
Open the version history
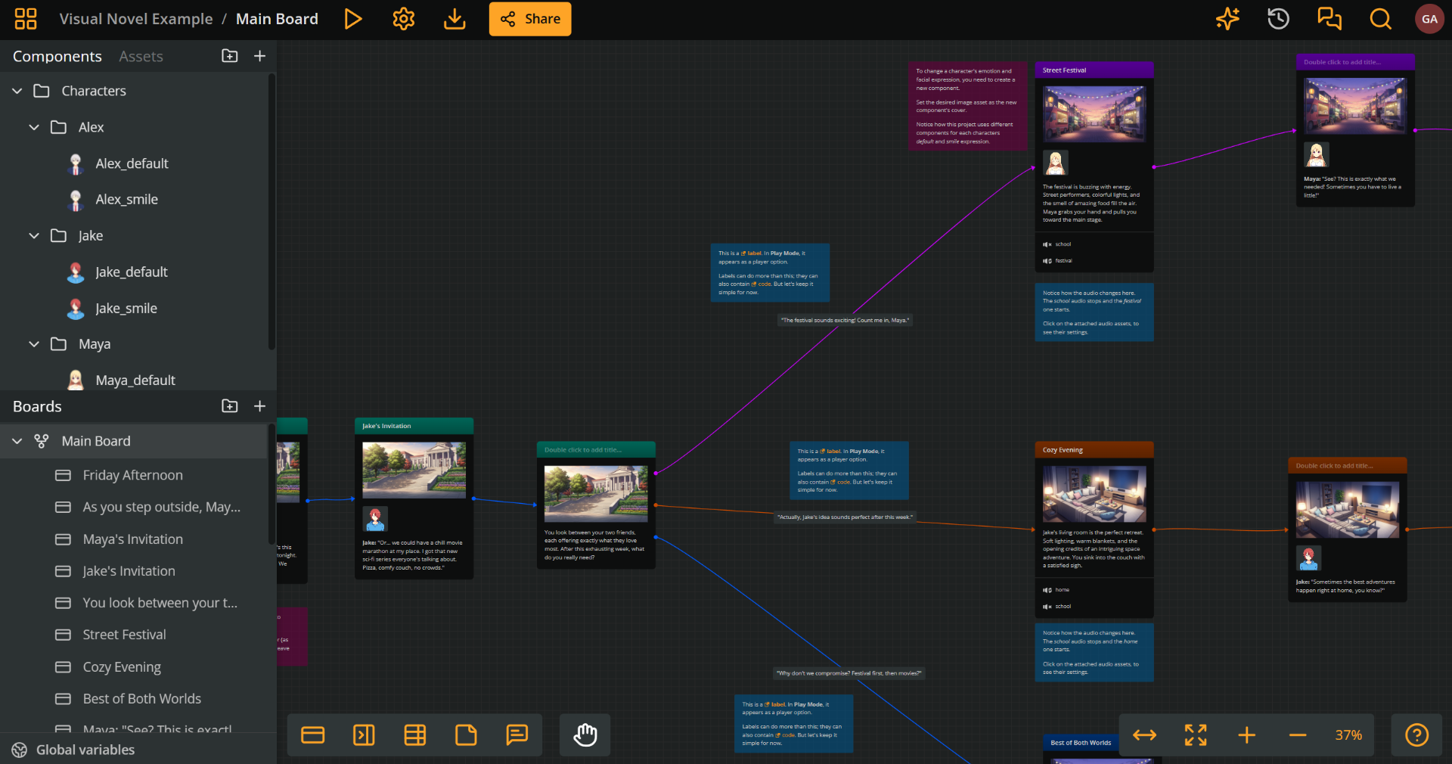click(x=1277, y=19)
